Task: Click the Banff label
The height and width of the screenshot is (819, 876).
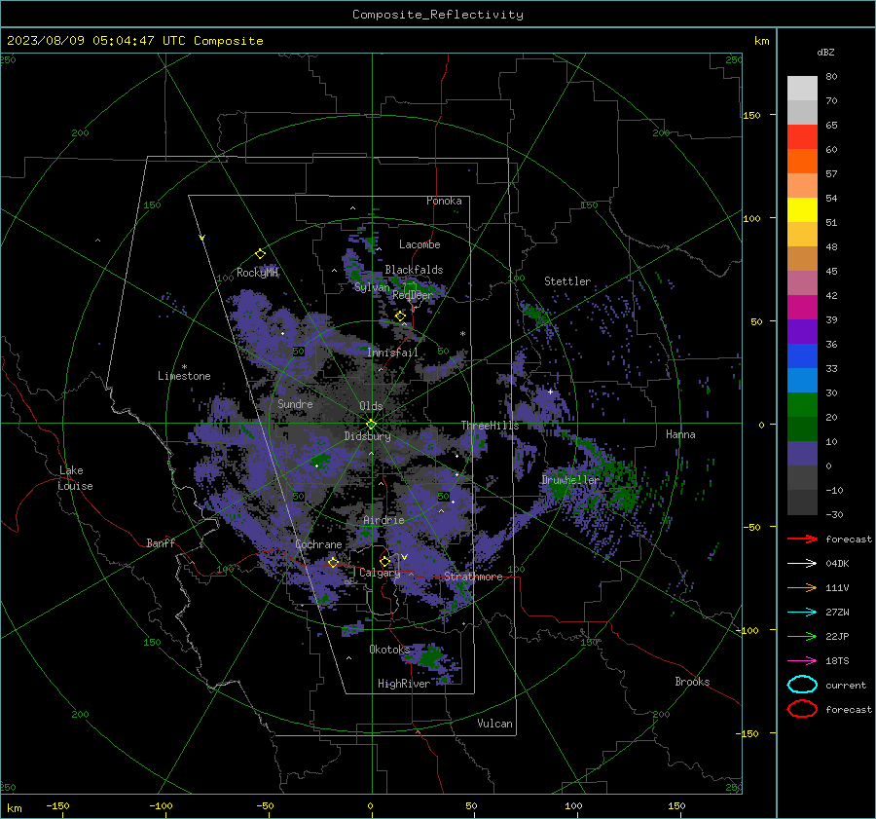Action: (x=161, y=542)
